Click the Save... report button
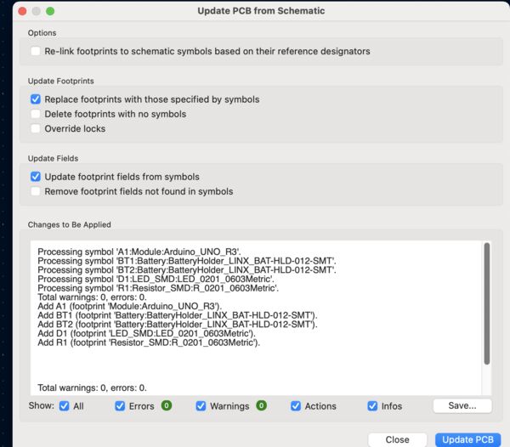 462,406
